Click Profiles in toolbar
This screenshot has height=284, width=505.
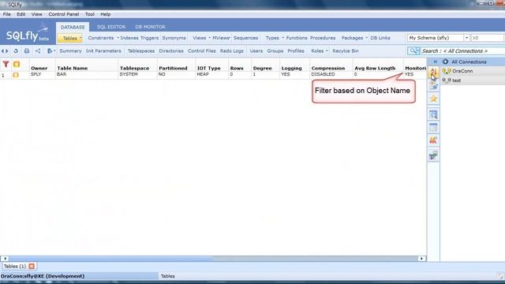[296, 50]
